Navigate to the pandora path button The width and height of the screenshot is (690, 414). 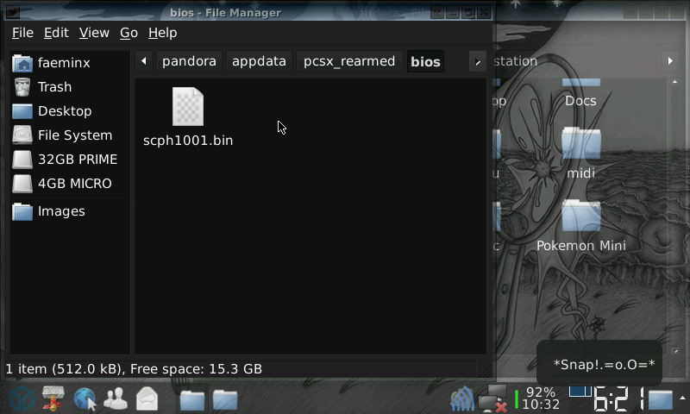pyautogui.click(x=189, y=61)
